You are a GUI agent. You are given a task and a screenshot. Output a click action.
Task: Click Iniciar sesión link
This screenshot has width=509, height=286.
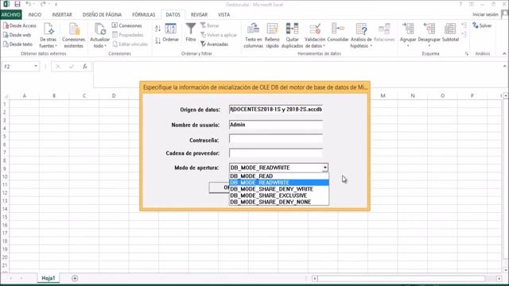485,14
